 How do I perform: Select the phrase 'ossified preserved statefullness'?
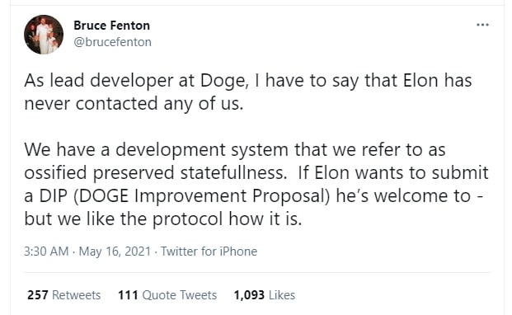(x=154, y=173)
